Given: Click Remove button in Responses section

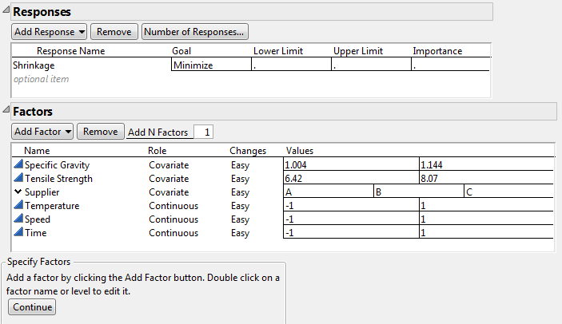Looking at the screenshot, I should [114, 32].
